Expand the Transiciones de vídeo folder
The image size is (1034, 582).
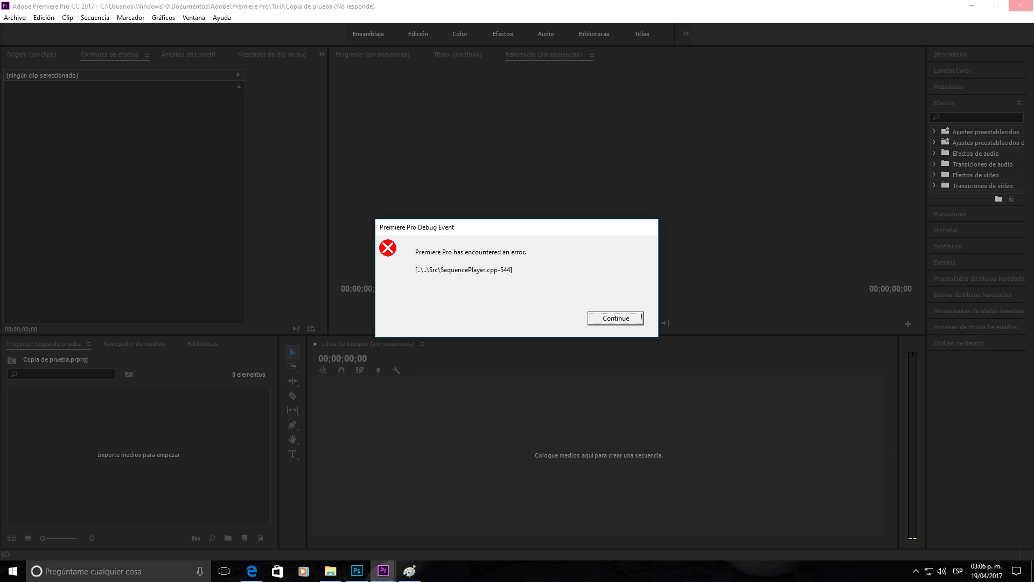point(934,185)
